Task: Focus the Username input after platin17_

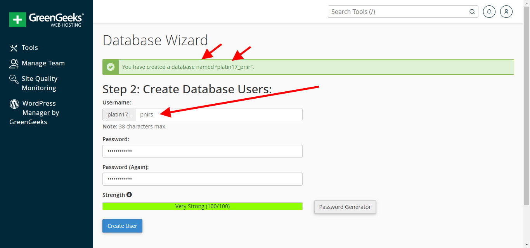Action: (x=217, y=114)
